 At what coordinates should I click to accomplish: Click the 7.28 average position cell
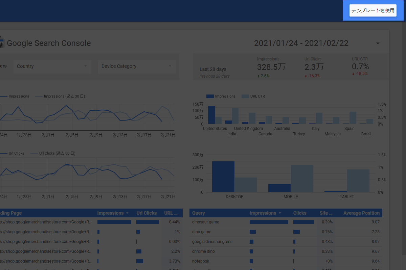(x=375, y=232)
